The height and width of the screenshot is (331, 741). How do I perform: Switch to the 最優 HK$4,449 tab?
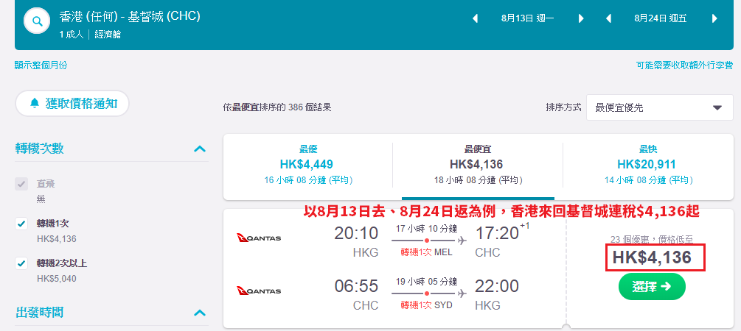308,165
